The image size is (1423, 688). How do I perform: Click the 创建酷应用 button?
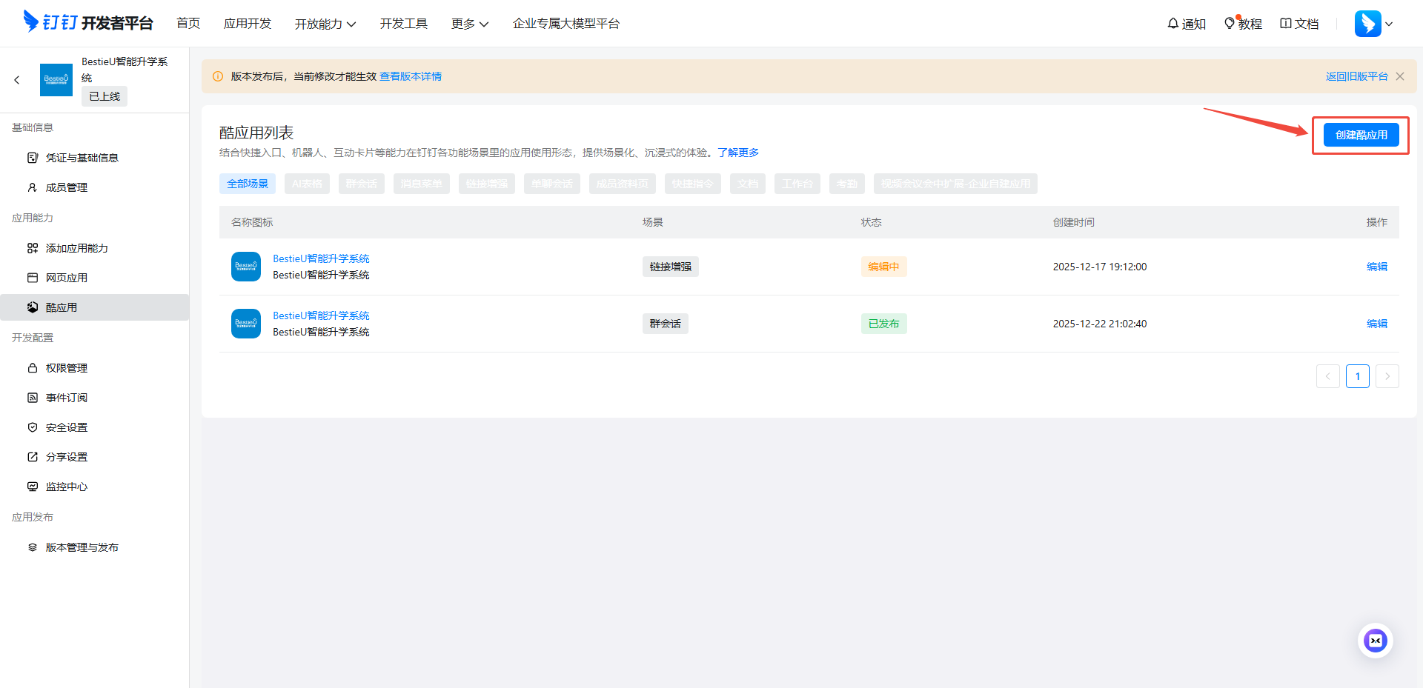pyautogui.click(x=1361, y=135)
